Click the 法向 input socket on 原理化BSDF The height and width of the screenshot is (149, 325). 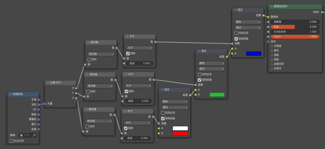(268, 41)
